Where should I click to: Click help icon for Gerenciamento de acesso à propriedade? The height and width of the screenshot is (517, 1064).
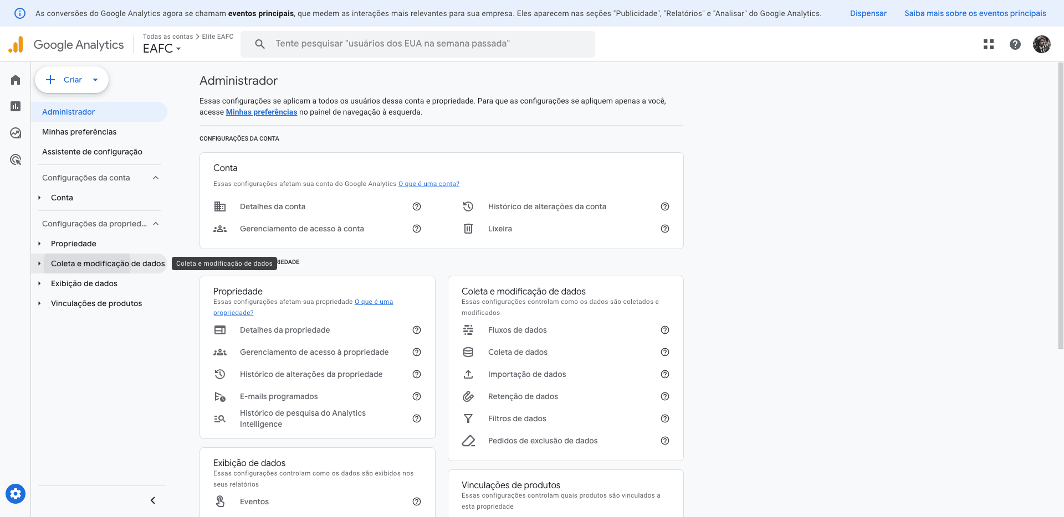pyautogui.click(x=417, y=352)
